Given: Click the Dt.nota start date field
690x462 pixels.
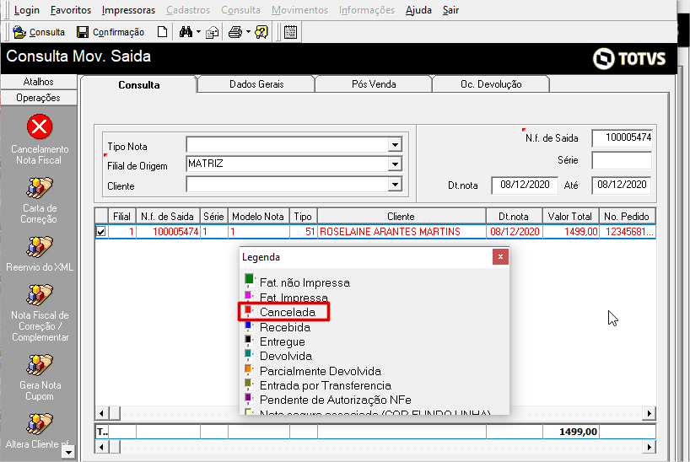Looking at the screenshot, I should [x=525, y=185].
